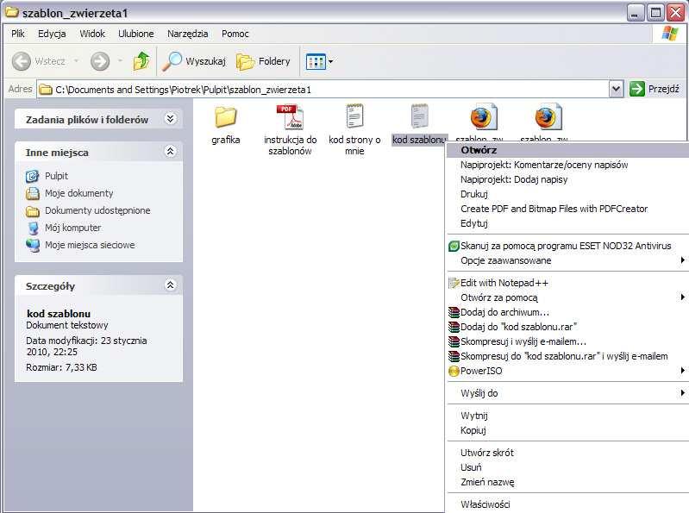Open the Moje dokumenty link
This screenshot has width=689, height=513.
tap(78, 193)
